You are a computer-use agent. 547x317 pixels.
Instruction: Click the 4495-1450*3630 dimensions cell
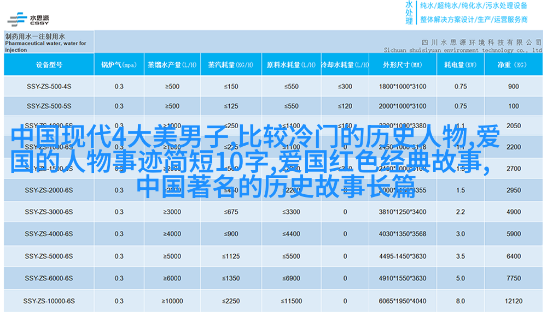click(403, 256)
